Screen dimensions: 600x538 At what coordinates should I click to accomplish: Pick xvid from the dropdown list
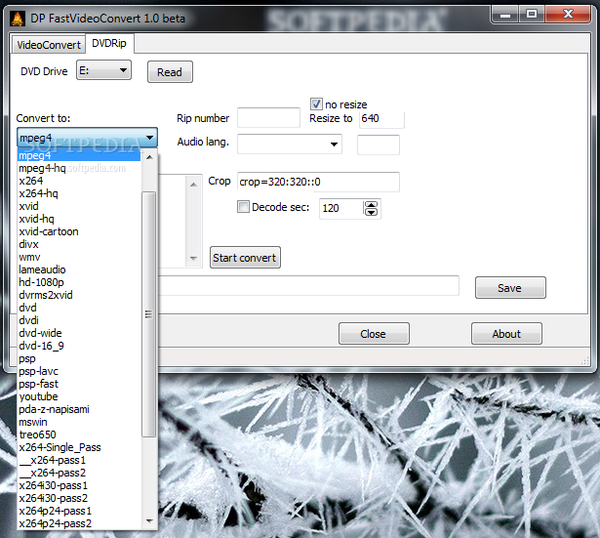79,206
